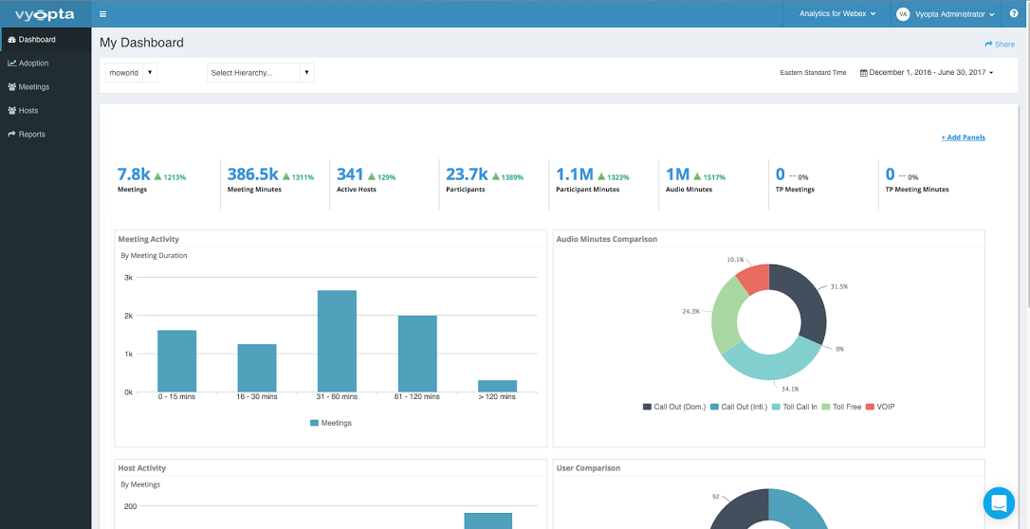
Task: Click the 61 - 120 mins bar
Action: coord(417,354)
